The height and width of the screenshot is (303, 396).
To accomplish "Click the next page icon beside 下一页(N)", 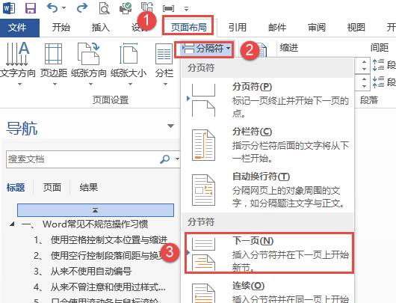I will click(203, 254).
